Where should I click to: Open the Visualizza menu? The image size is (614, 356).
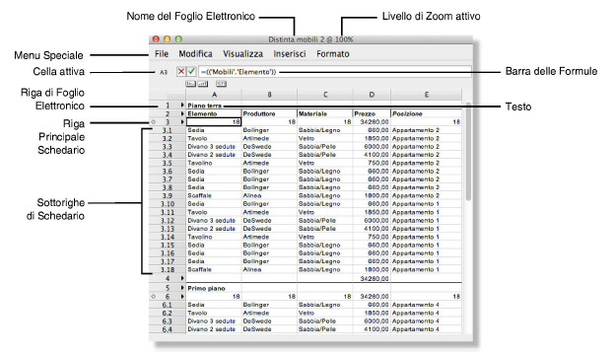pos(242,53)
